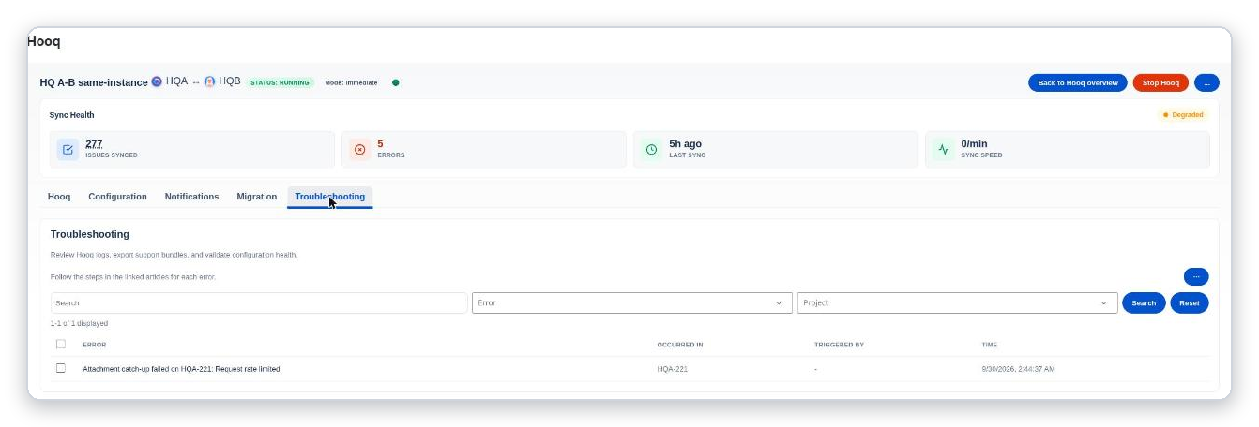This screenshot has height=427, width=1259.
Task: Click the Attachment catch-up failed error message
Action: click(x=181, y=369)
